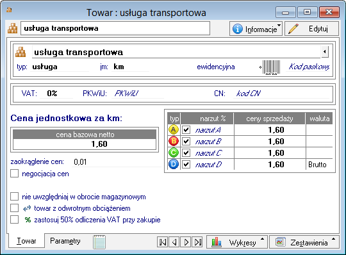Click the narzut % column header
Screen dimensions: 346x255
pyautogui.click(x=207, y=119)
